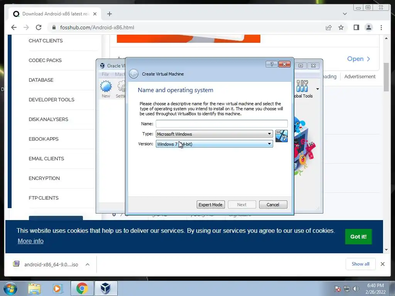This screenshot has width=395, height=296.
Task: Open the Windows Start menu
Action: click(x=10, y=288)
